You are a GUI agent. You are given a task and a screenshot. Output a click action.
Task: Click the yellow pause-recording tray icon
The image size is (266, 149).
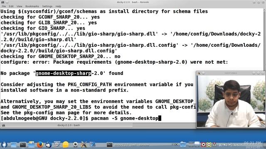pyautogui.click(x=209, y=144)
